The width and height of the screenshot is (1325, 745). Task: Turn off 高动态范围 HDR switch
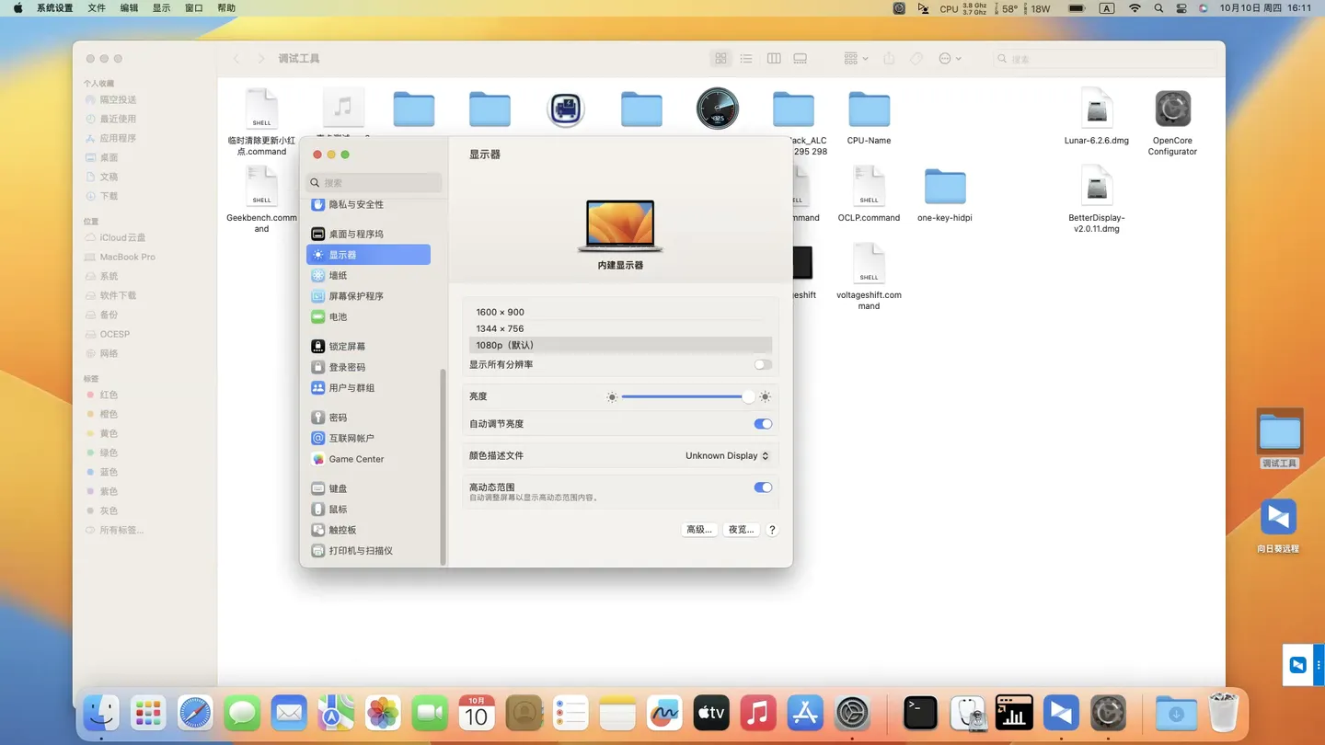tap(763, 487)
